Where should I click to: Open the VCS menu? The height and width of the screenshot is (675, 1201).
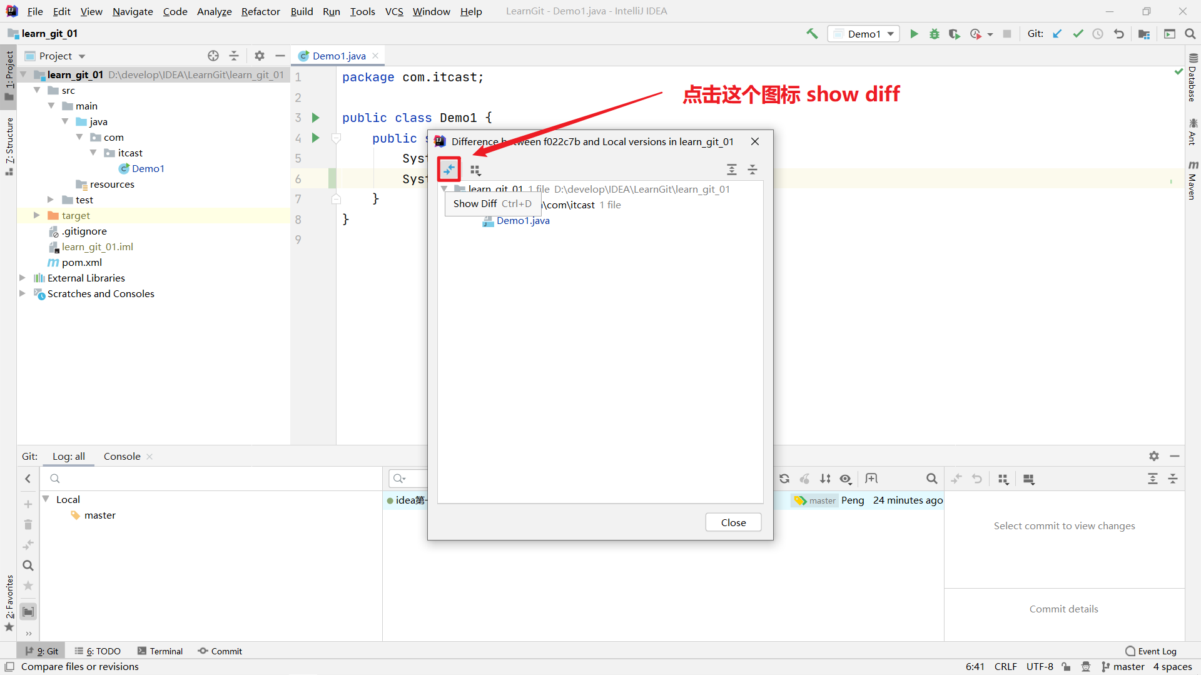(x=394, y=11)
